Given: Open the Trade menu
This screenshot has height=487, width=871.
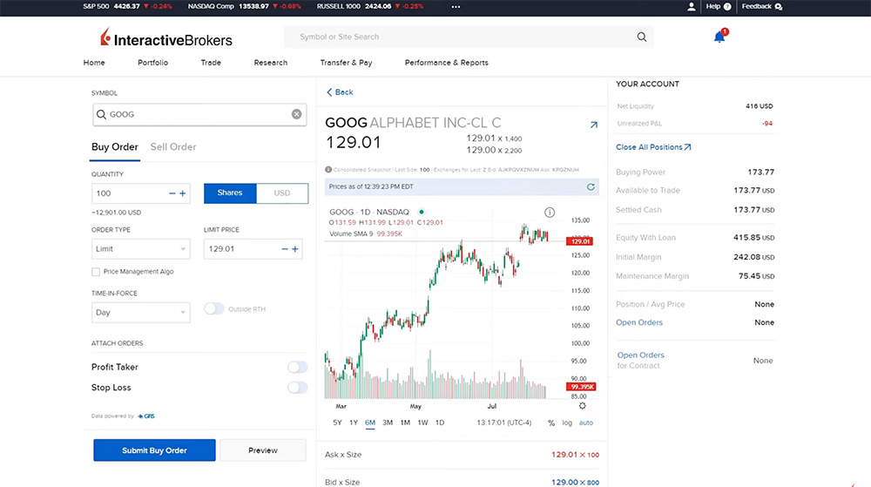Looking at the screenshot, I should coord(211,63).
